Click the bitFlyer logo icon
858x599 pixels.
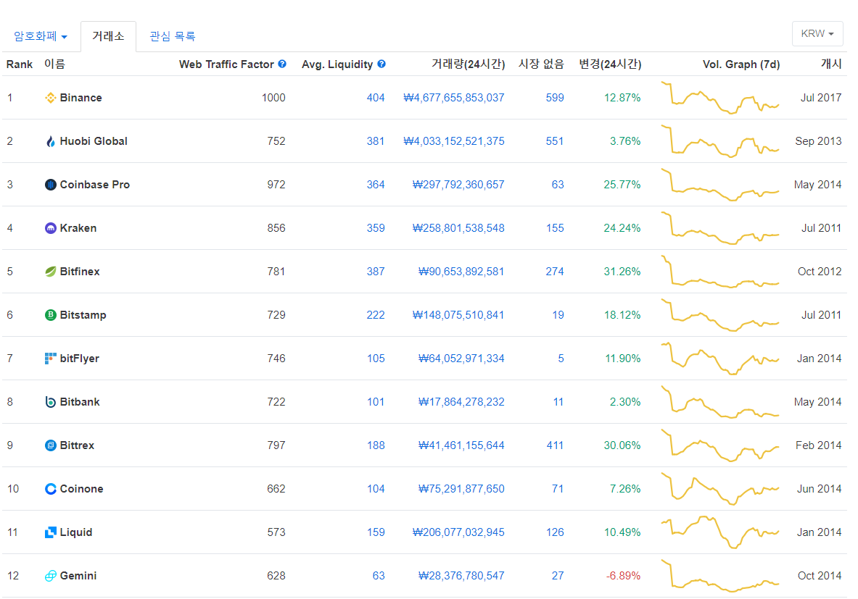[51, 359]
